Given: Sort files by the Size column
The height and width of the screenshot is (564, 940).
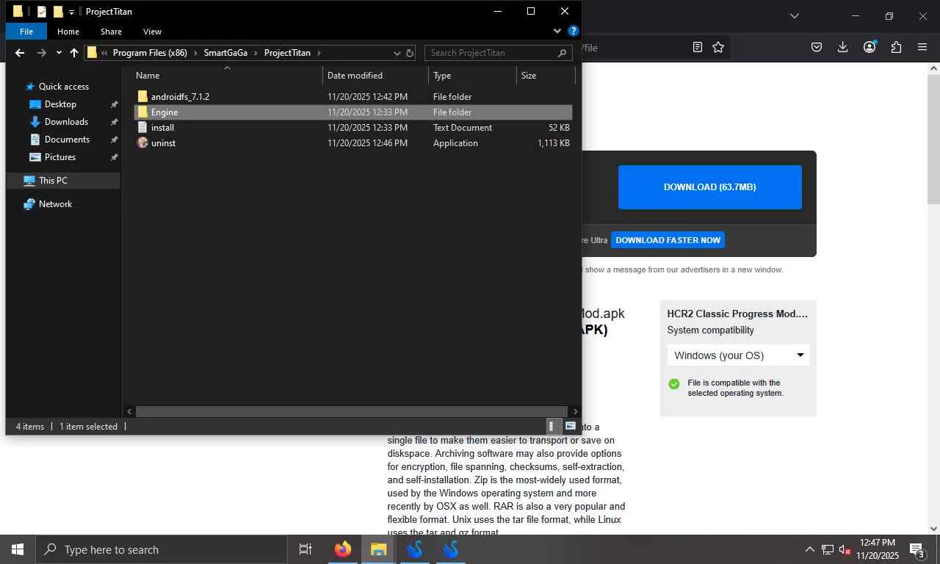Looking at the screenshot, I should click(x=545, y=76).
